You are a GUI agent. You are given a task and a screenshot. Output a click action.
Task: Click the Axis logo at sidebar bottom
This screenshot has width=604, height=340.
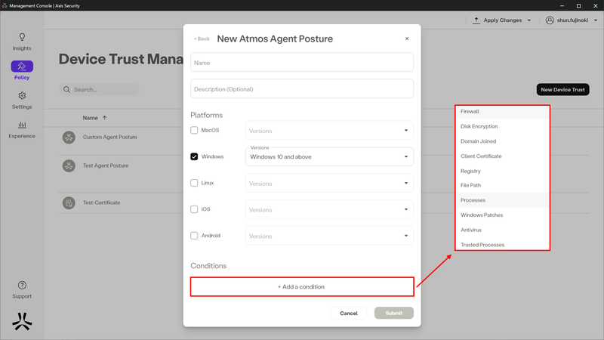pos(22,322)
